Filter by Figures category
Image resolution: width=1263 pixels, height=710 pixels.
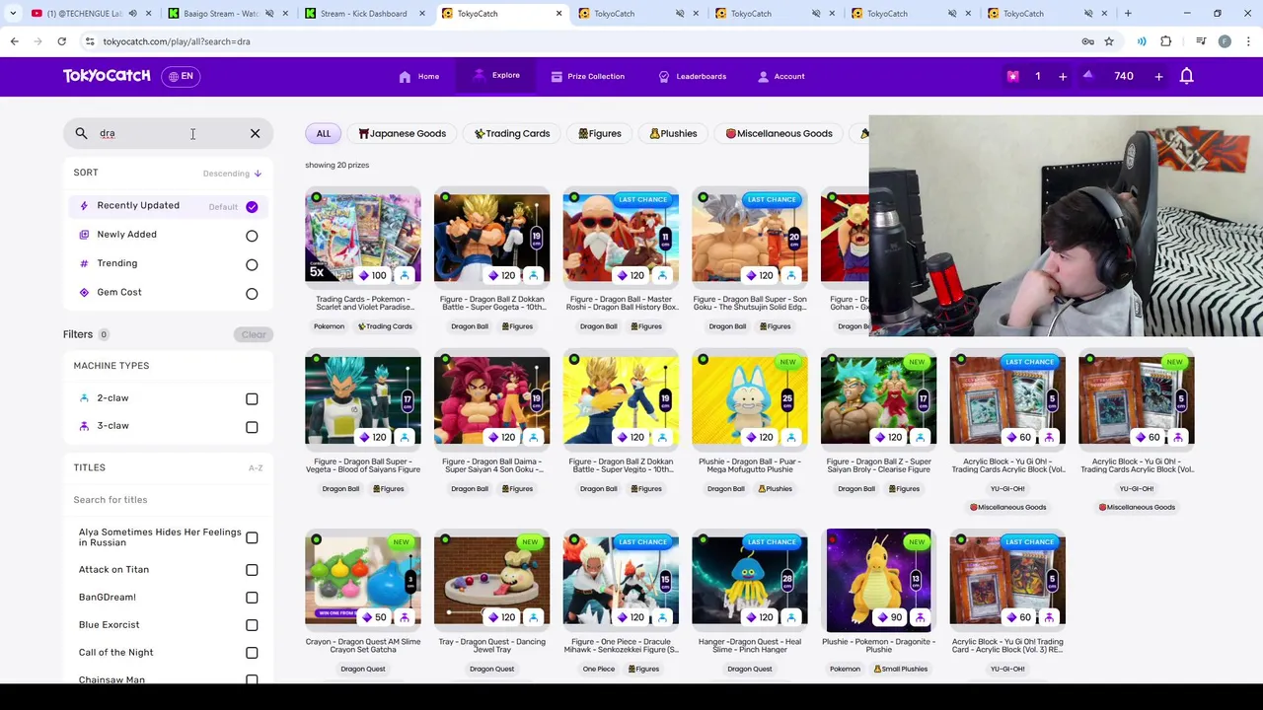click(599, 133)
